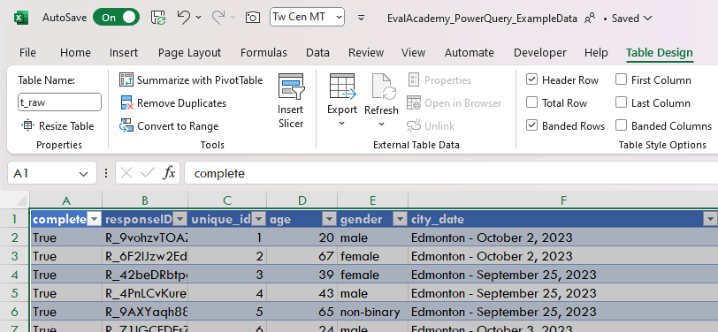This screenshot has width=718, height=332.
Task: Open the Help tab
Action: point(596,53)
